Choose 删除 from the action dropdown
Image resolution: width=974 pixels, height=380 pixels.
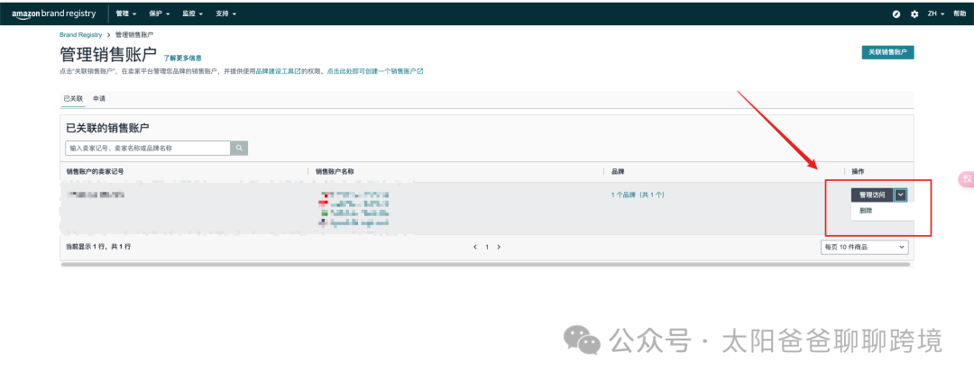[x=866, y=211]
